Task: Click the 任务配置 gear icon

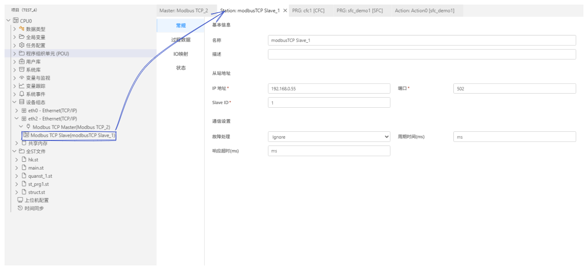Action: (21, 45)
